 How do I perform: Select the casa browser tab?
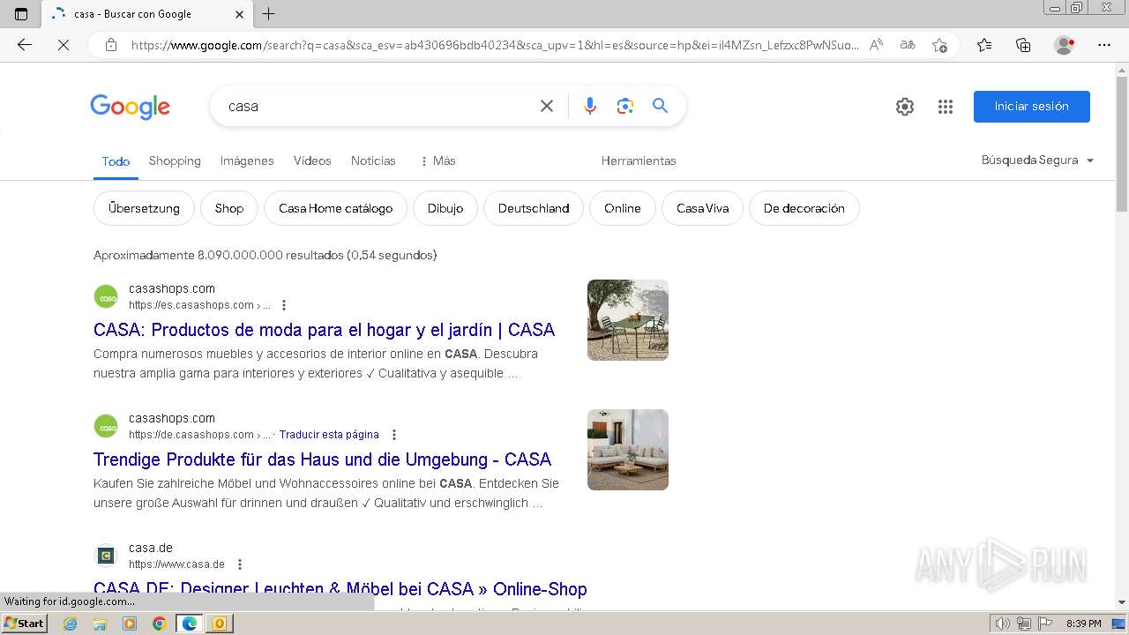point(148,14)
